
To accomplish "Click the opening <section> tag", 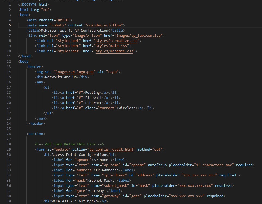I will tap(36, 134).
